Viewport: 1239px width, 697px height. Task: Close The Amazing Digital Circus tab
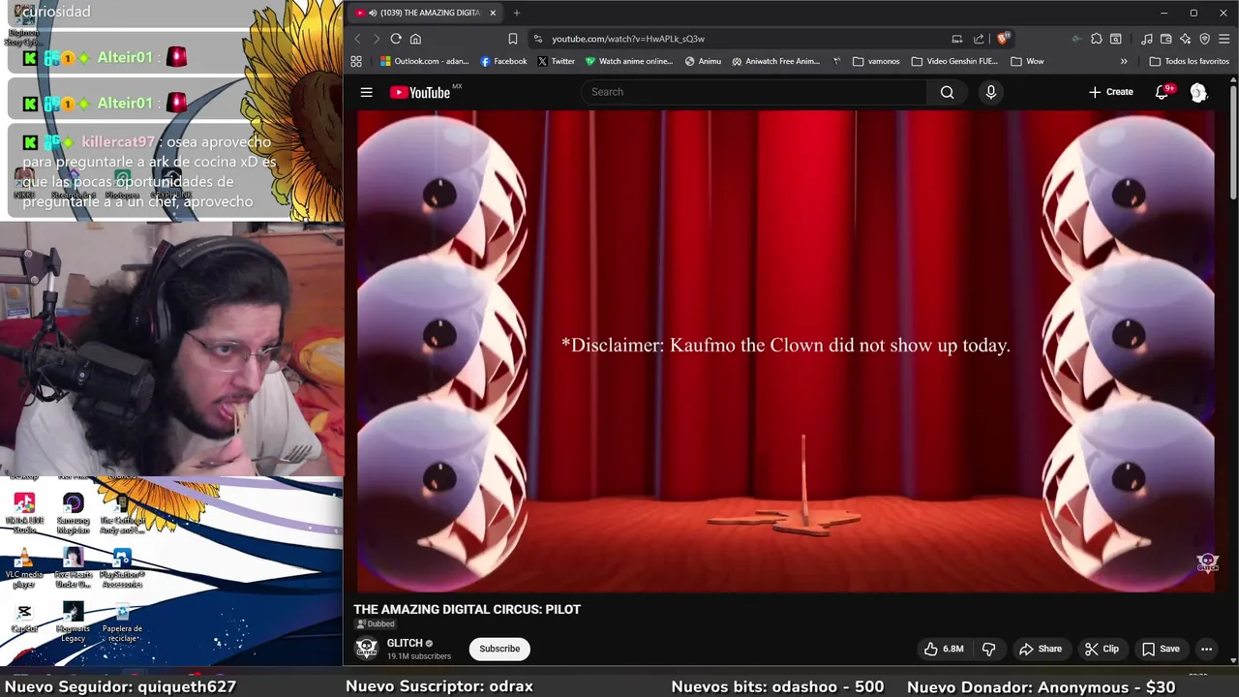point(493,13)
